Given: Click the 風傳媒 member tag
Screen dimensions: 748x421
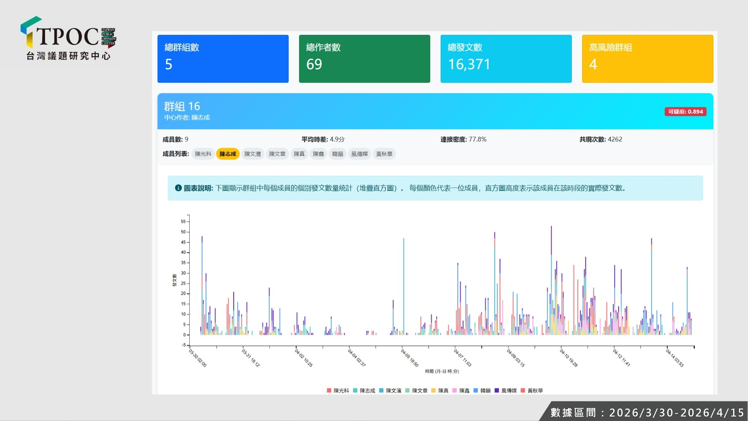Looking at the screenshot, I should point(359,154).
